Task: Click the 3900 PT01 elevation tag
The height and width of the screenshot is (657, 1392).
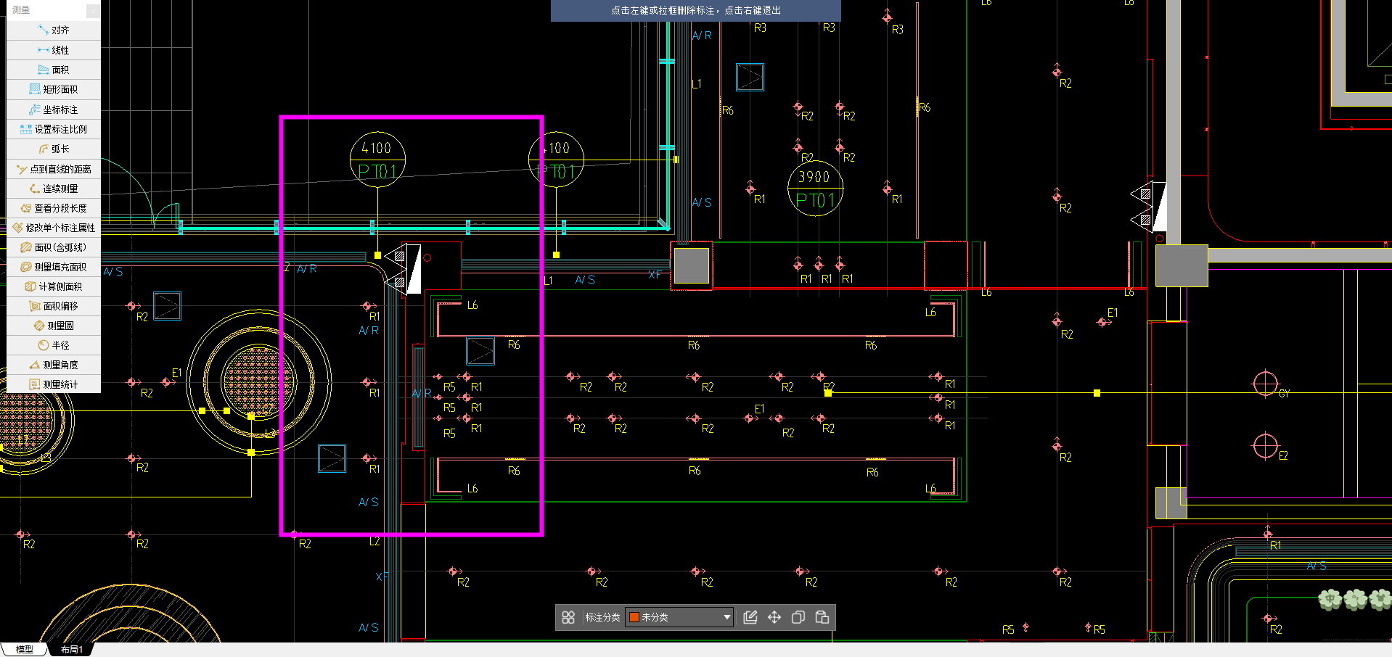Action: point(815,189)
